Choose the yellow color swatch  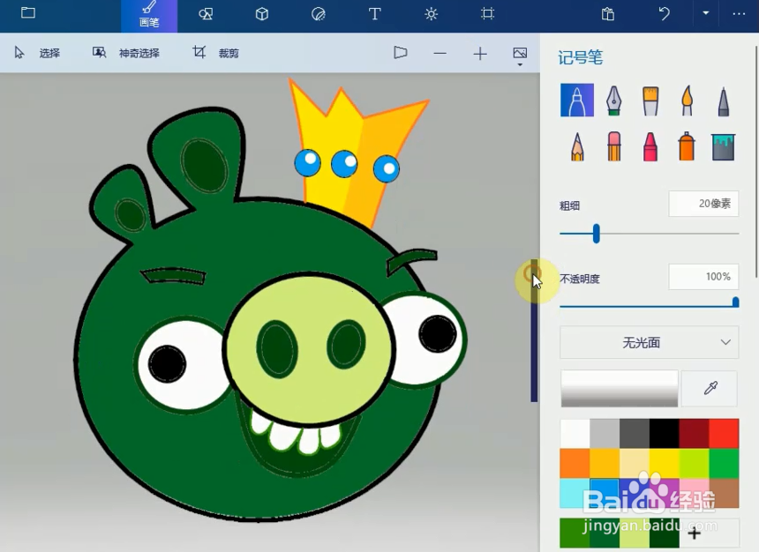pos(664,464)
